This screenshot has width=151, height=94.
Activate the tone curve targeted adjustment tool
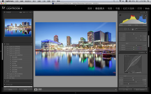click(x=120, y=56)
